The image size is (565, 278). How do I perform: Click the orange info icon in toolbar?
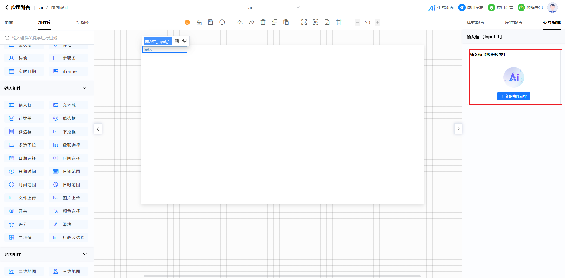(187, 22)
